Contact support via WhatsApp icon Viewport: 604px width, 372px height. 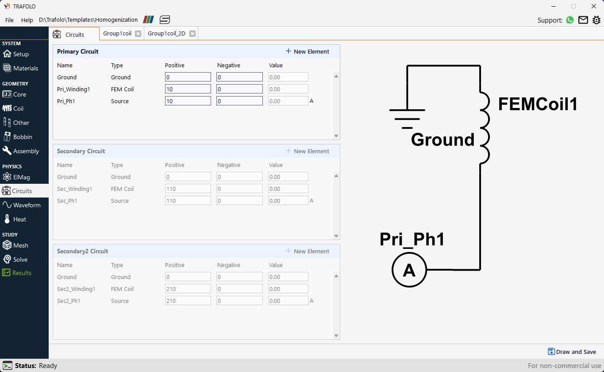pyautogui.click(x=570, y=20)
